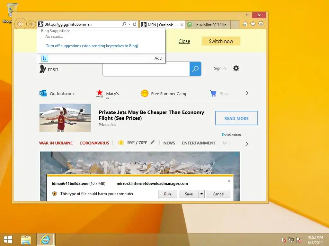Image resolution: width=329 pixels, height=246 pixels.
Task: Click the Private Jets ad headline
Action: pyautogui.click(x=151, y=115)
